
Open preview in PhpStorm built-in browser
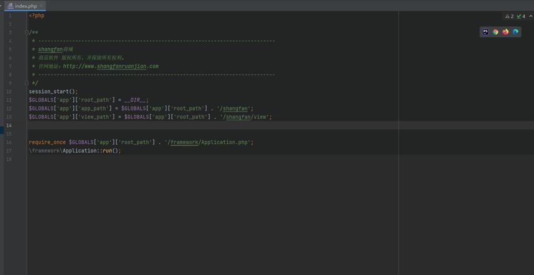[x=486, y=32]
